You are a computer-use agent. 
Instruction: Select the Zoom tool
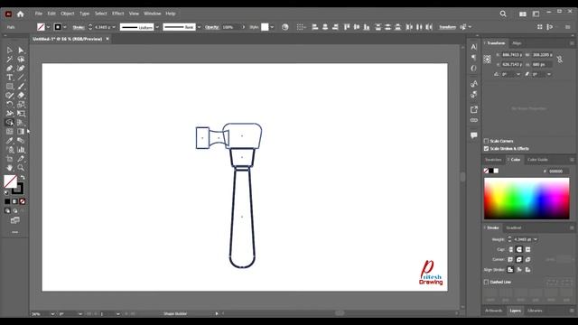tap(21, 168)
